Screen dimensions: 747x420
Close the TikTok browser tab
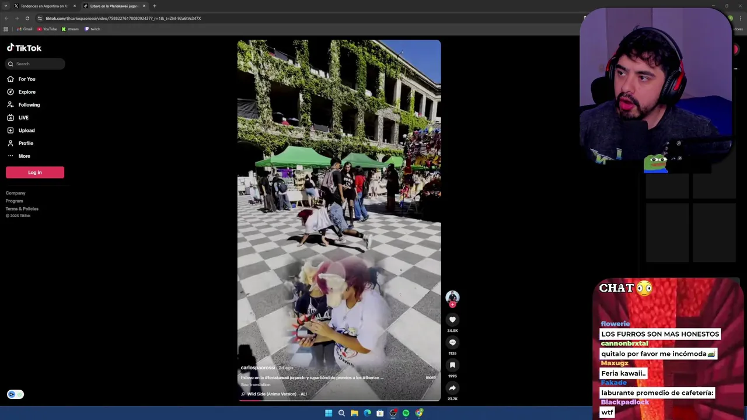pyautogui.click(x=144, y=6)
